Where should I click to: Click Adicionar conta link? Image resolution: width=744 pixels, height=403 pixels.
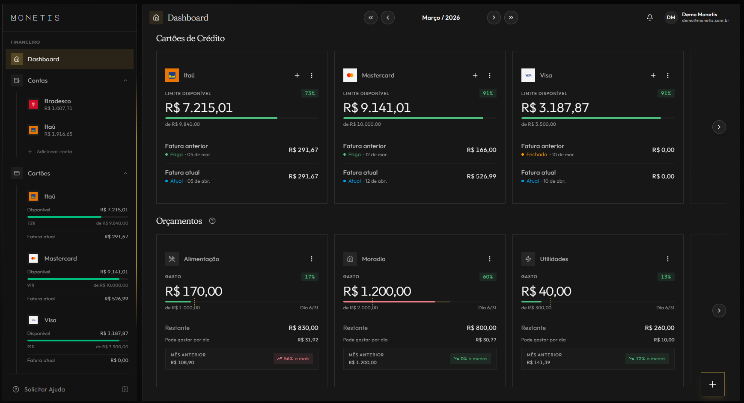pyautogui.click(x=54, y=151)
